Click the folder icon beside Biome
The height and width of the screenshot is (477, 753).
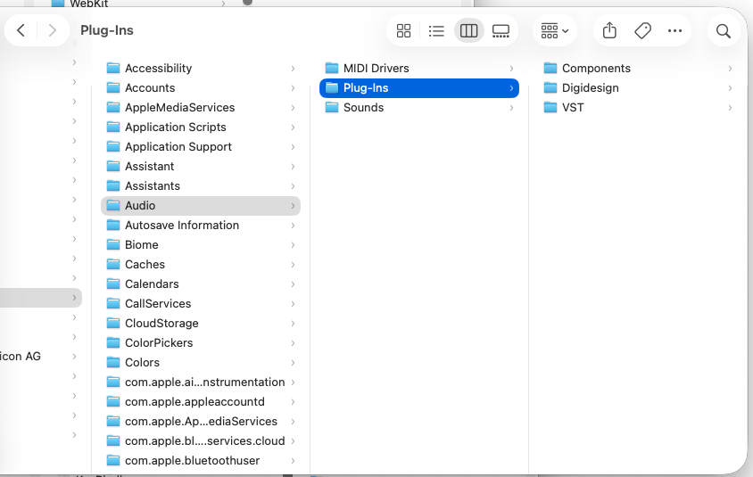113,244
